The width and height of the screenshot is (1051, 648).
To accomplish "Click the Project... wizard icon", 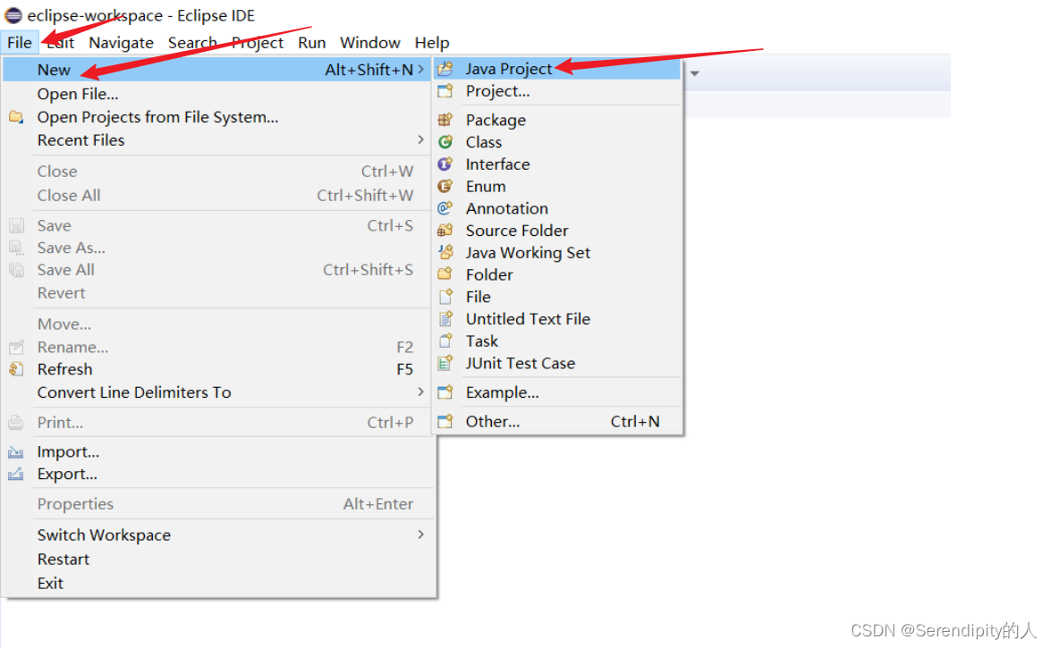I will [x=445, y=91].
